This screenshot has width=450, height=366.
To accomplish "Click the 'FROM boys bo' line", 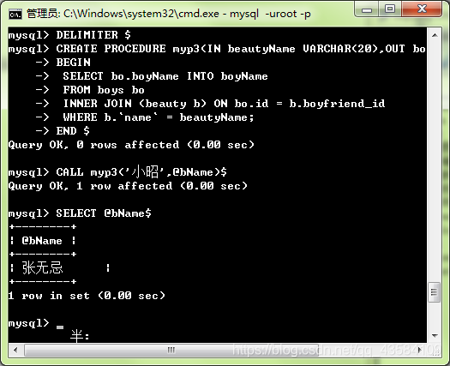I will pyautogui.click(x=90, y=90).
